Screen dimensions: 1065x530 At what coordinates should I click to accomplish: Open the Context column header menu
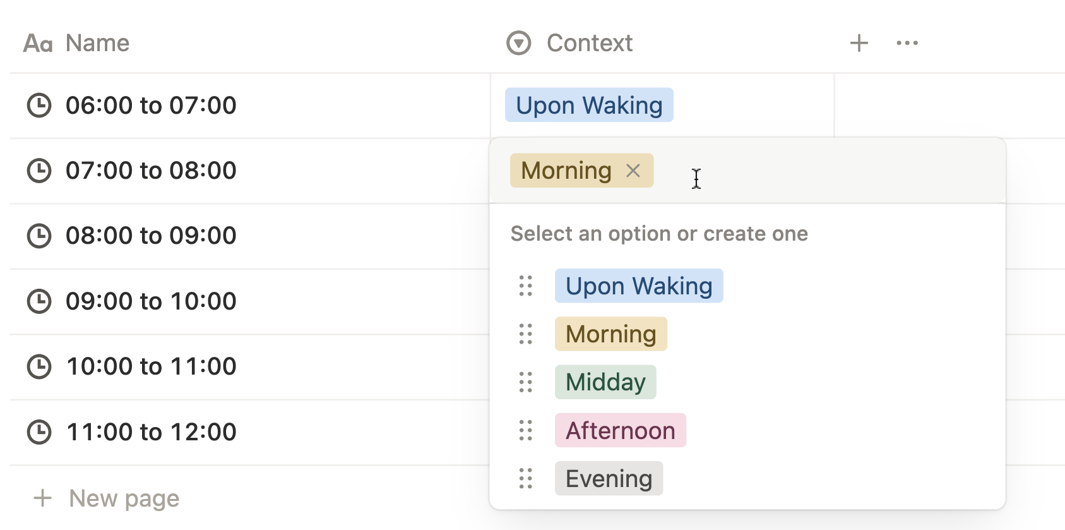pyautogui.click(x=588, y=43)
